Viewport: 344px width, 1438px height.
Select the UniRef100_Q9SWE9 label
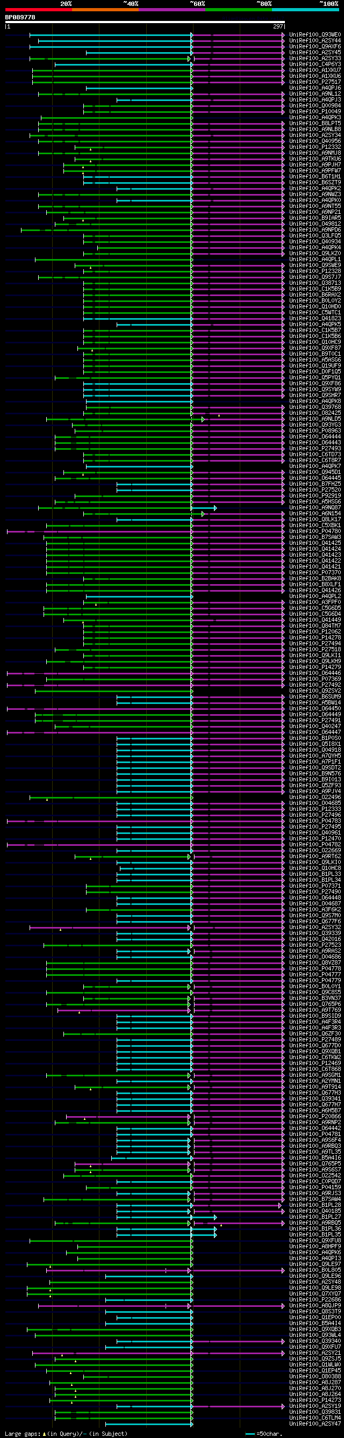point(315,265)
